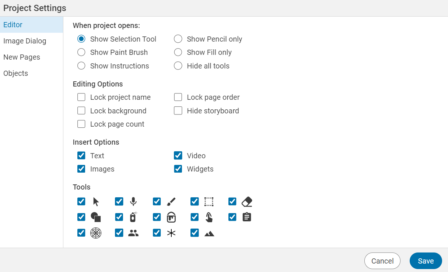This screenshot has height=272, width=448.
Task: Click the Cancel button
Action: tap(382, 261)
